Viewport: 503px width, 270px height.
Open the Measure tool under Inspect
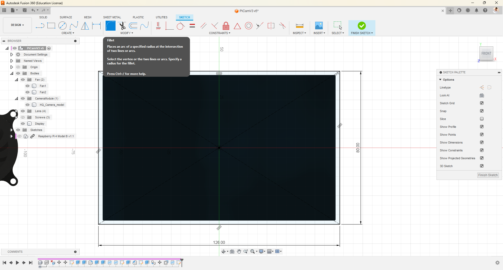coord(299,26)
